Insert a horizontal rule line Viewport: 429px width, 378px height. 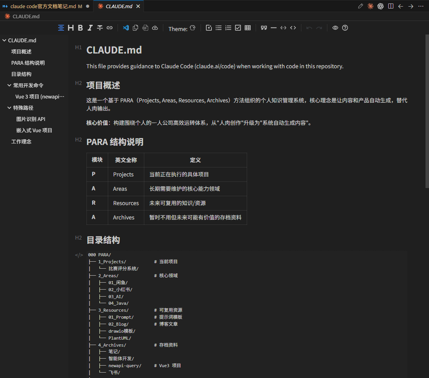pos(273,28)
